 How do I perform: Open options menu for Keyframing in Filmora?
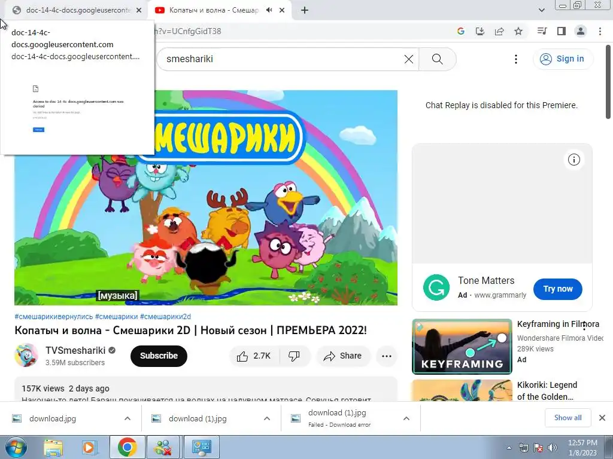click(584, 326)
